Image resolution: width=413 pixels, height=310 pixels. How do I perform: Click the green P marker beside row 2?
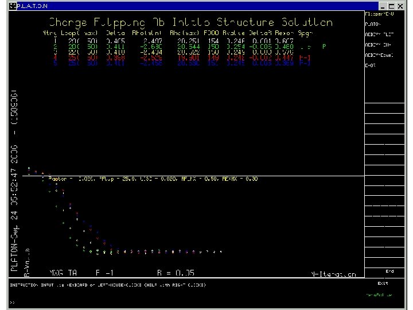pos(324,46)
